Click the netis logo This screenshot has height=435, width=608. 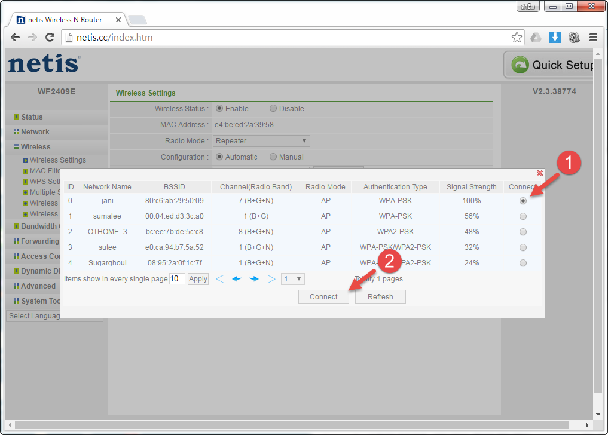tap(44, 63)
